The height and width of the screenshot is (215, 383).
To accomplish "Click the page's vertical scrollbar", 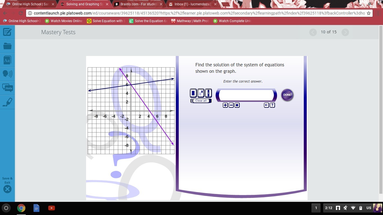I will (x=380, y=109).
